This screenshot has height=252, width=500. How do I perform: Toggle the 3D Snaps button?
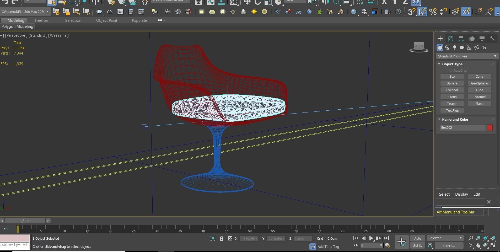(x=412, y=12)
